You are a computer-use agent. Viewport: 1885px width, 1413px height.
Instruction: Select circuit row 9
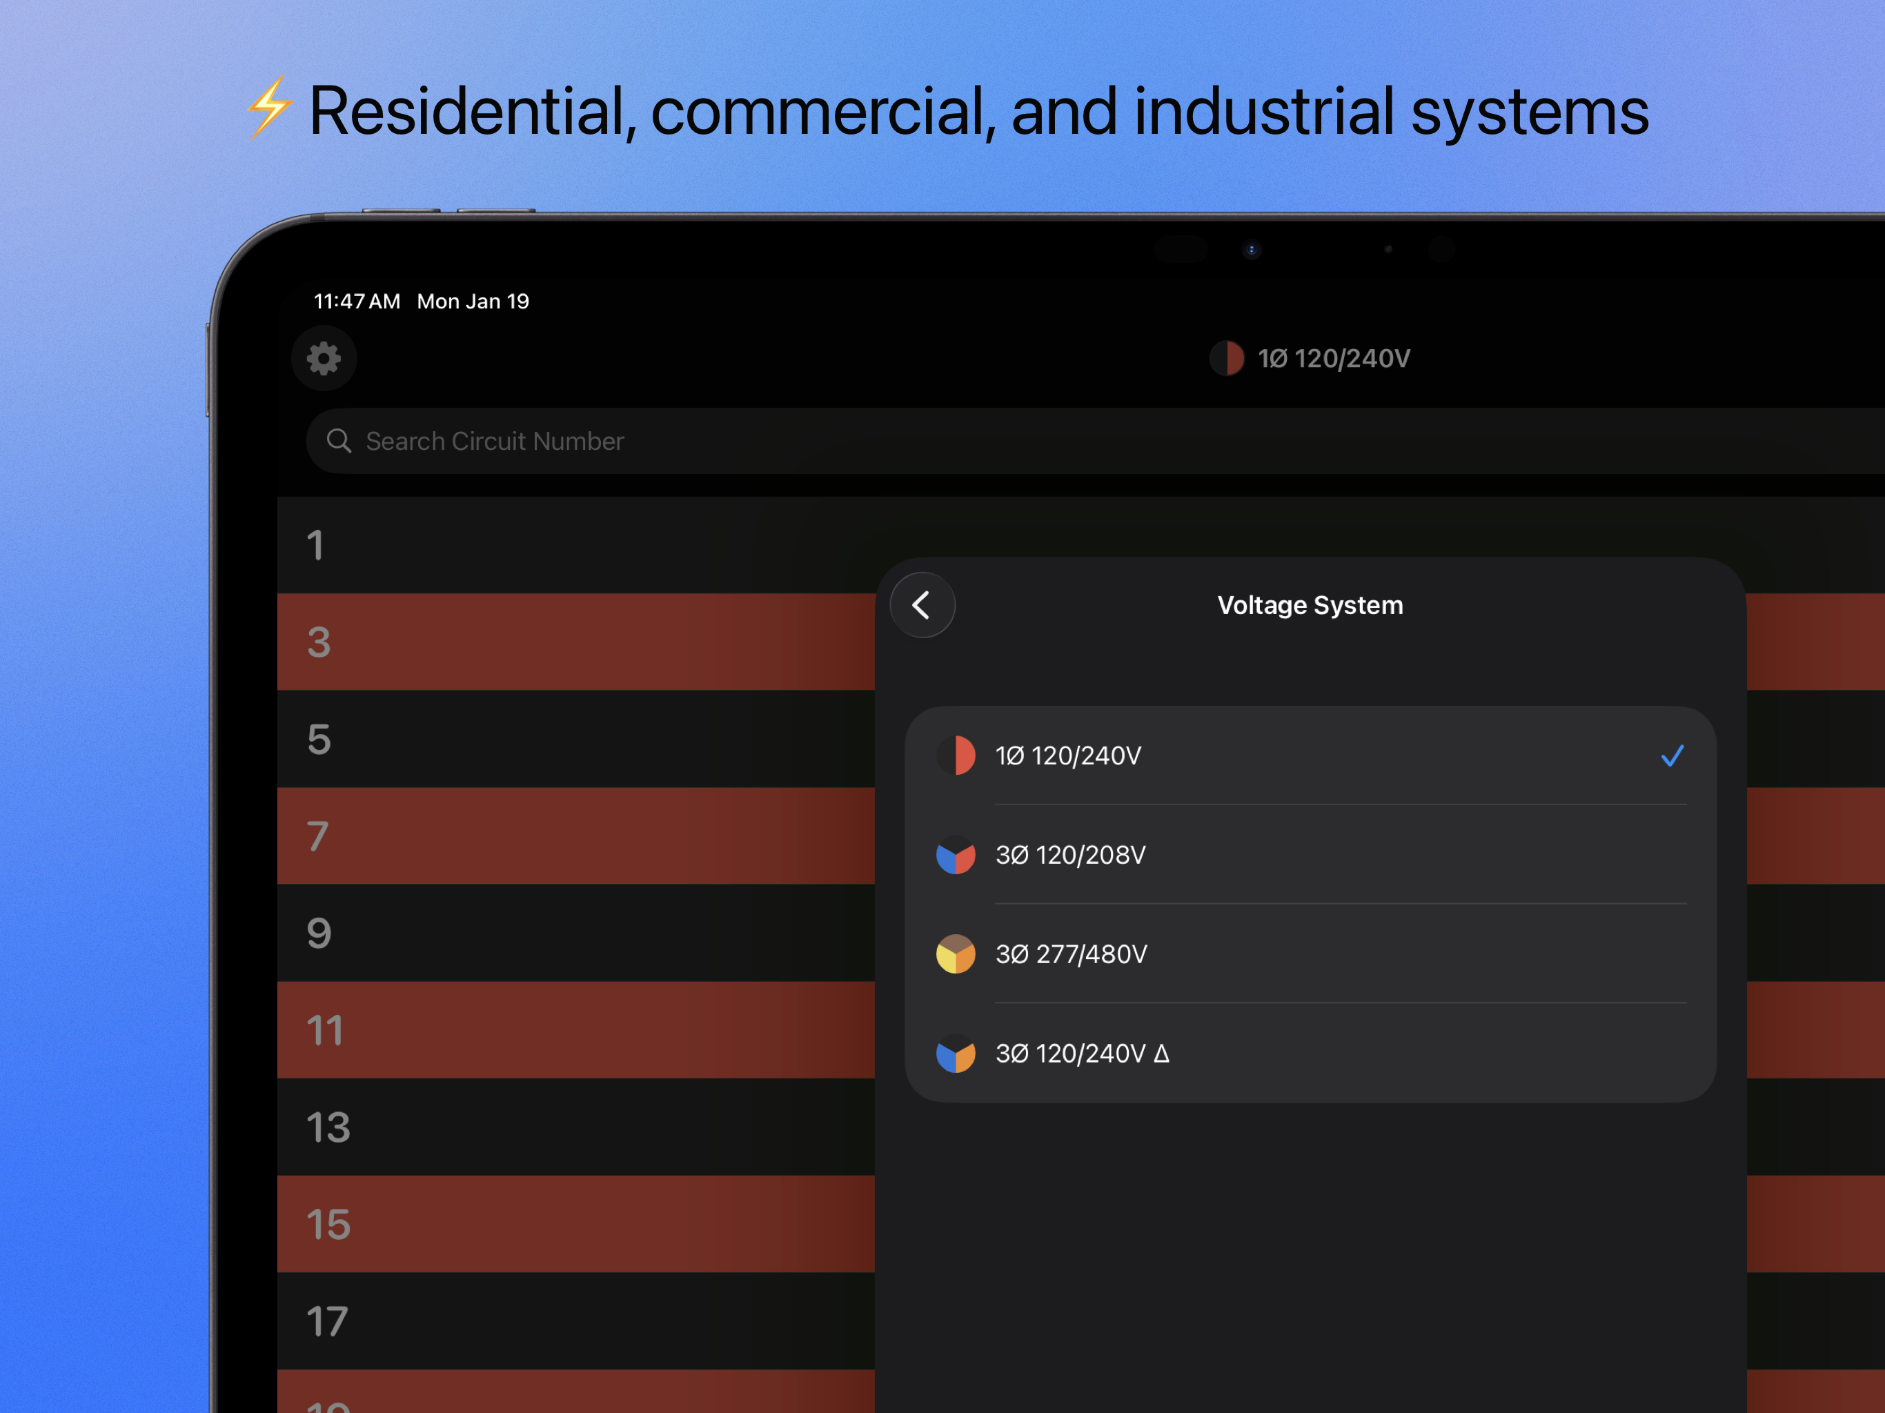point(576,933)
